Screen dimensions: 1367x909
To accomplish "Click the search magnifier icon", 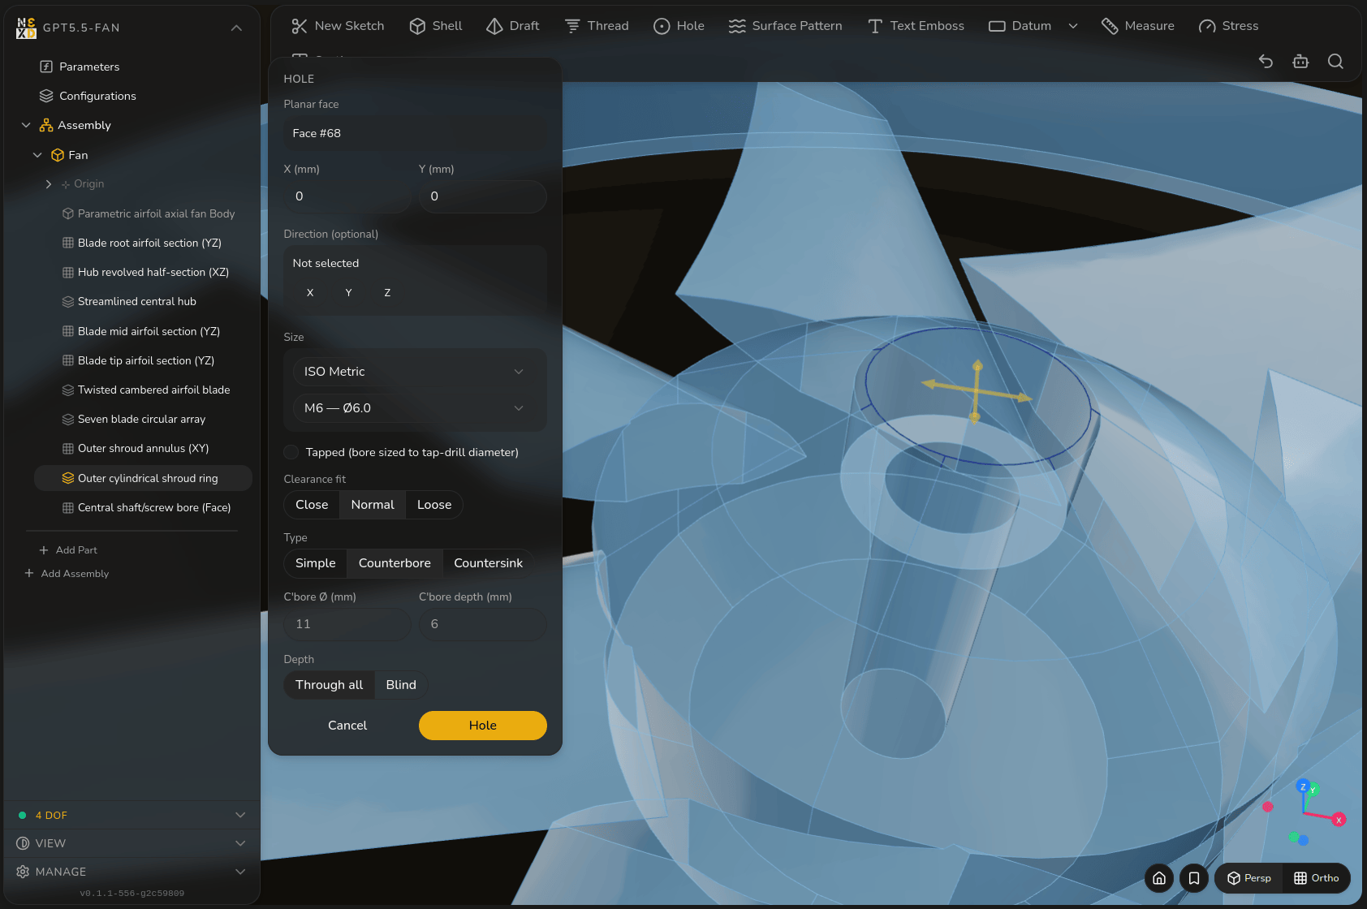I will 1335,61.
